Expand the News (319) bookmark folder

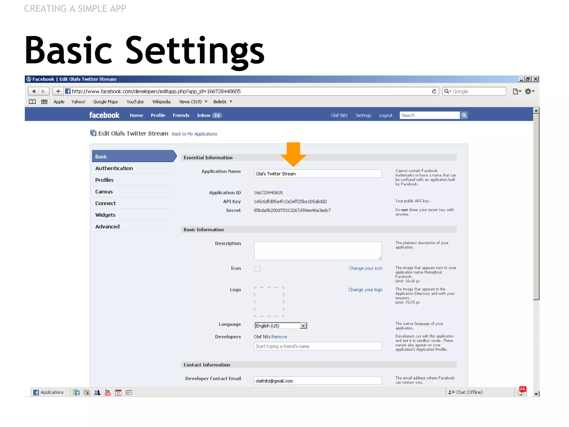click(193, 102)
